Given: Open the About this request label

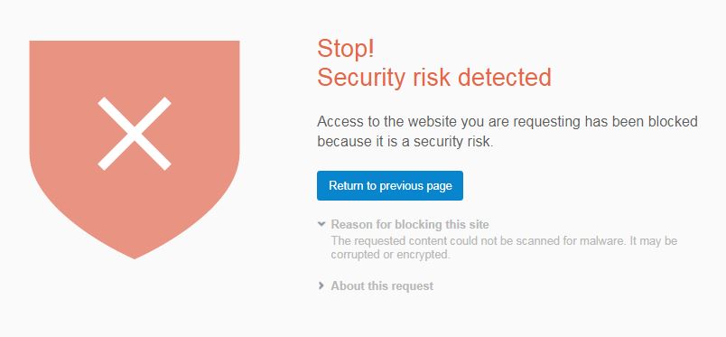Looking at the screenshot, I should click(382, 286).
